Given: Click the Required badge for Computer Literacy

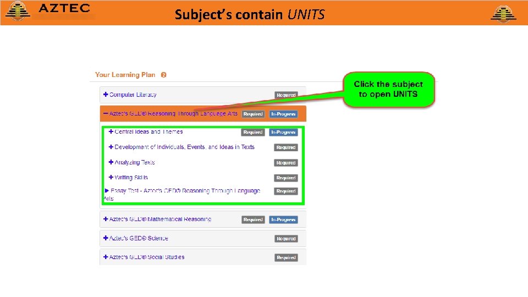Looking at the screenshot, I should click(x=286, y=95).
